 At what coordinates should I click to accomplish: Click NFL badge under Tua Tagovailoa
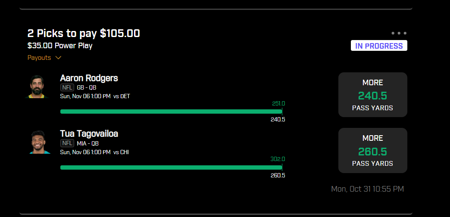pyautogui.click(x=67, y=143)
